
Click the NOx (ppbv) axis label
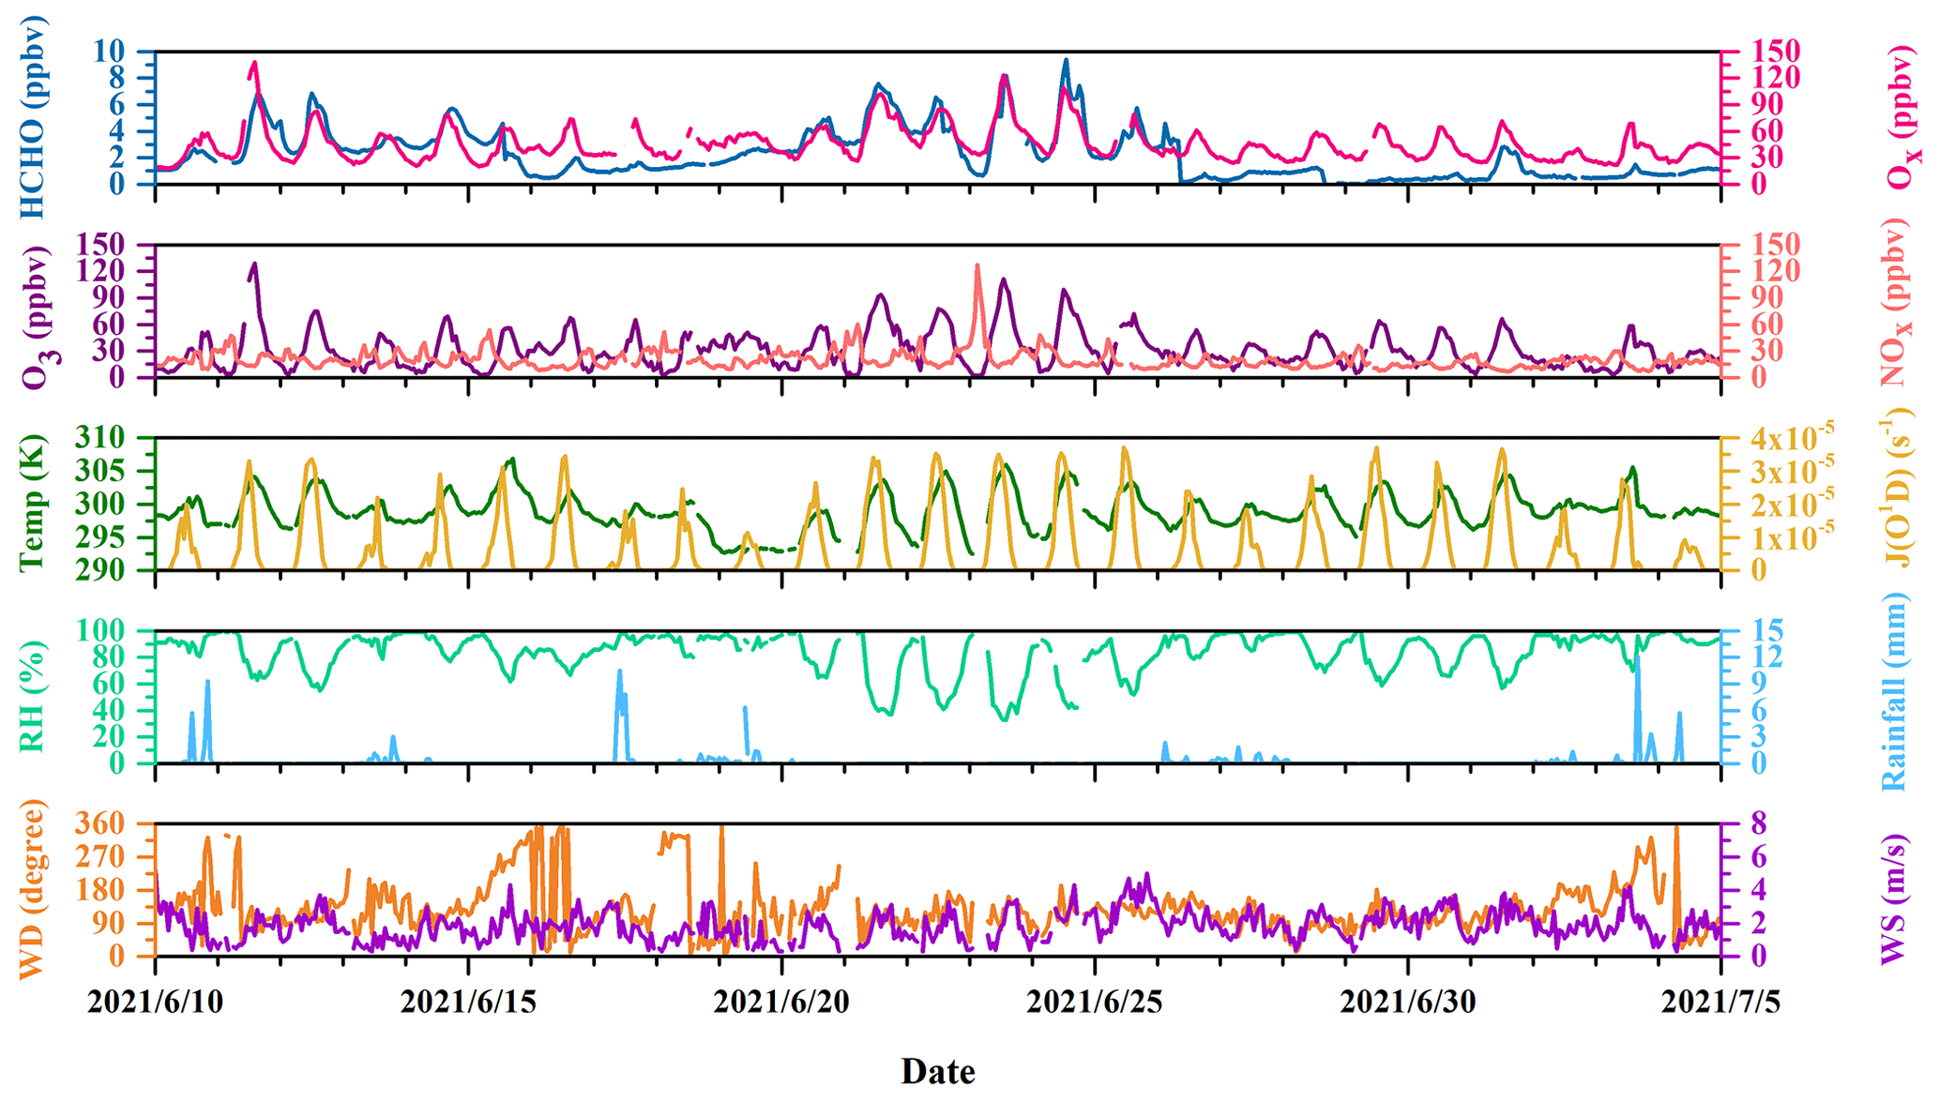point(1896,302)
